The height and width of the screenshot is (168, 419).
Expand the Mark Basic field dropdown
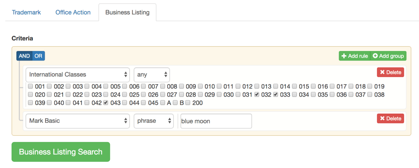78,121
